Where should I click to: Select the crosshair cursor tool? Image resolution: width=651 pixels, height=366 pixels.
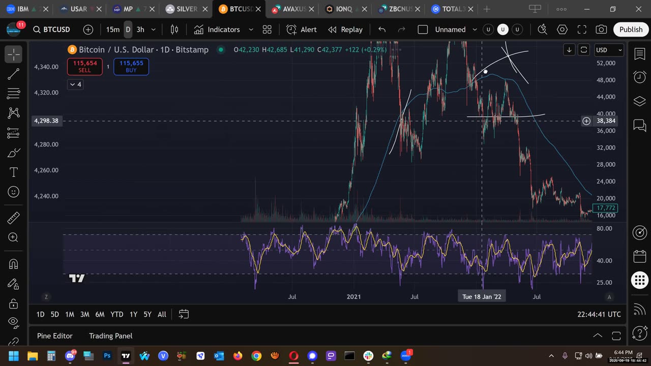(x=14, y=54)
